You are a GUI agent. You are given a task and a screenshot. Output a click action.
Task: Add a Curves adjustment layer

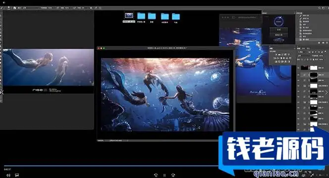(282, 54)
